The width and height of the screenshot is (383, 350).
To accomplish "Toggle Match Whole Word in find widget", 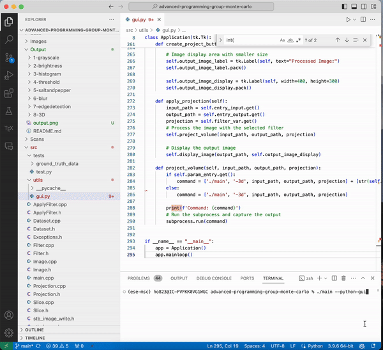I will tap(290, 40).
